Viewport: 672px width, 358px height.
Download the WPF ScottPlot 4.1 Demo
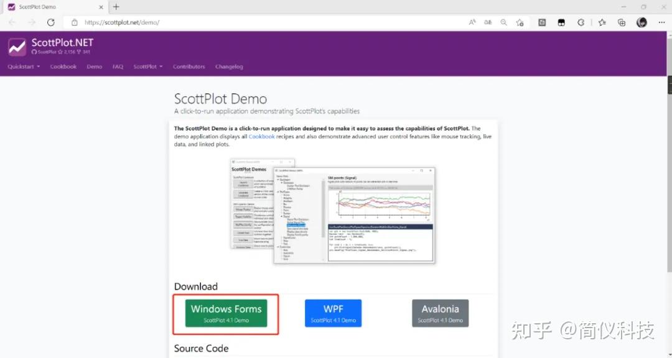pyautogui.click(x=334, y=313)
